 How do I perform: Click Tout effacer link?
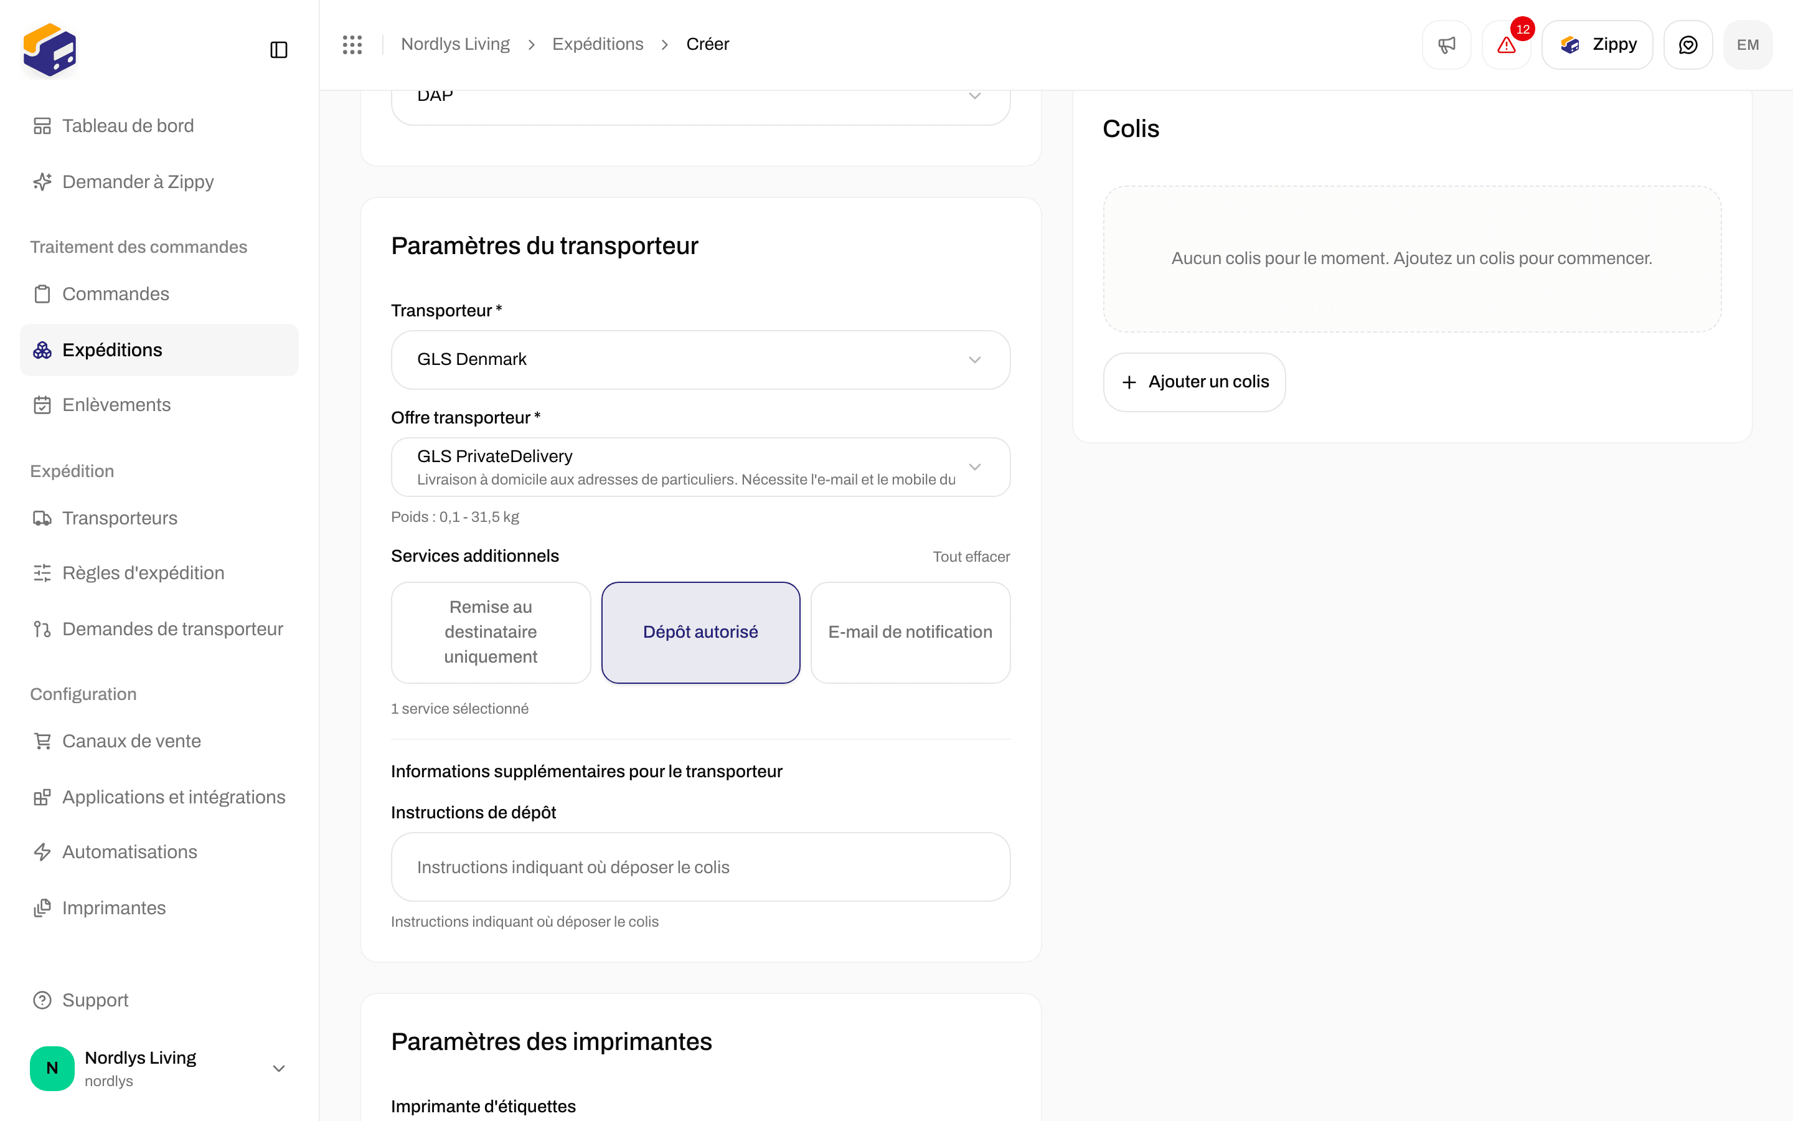[971, 557]
